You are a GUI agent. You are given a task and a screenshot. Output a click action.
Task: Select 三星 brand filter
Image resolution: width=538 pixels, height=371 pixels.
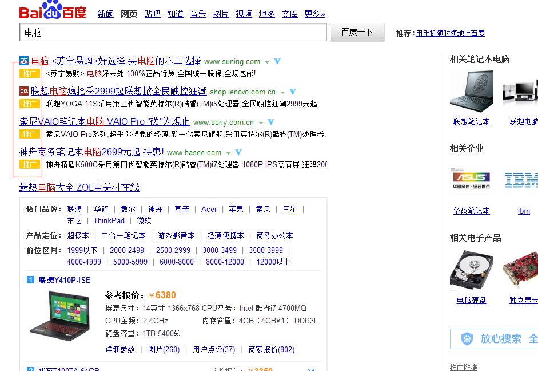(x=290, y=209)
